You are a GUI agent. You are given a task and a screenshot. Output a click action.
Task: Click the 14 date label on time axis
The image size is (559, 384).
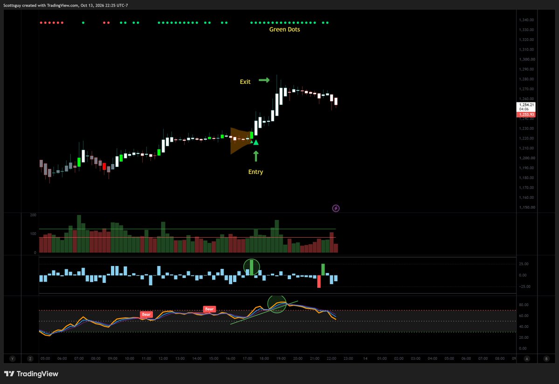(x=365, y=358)
